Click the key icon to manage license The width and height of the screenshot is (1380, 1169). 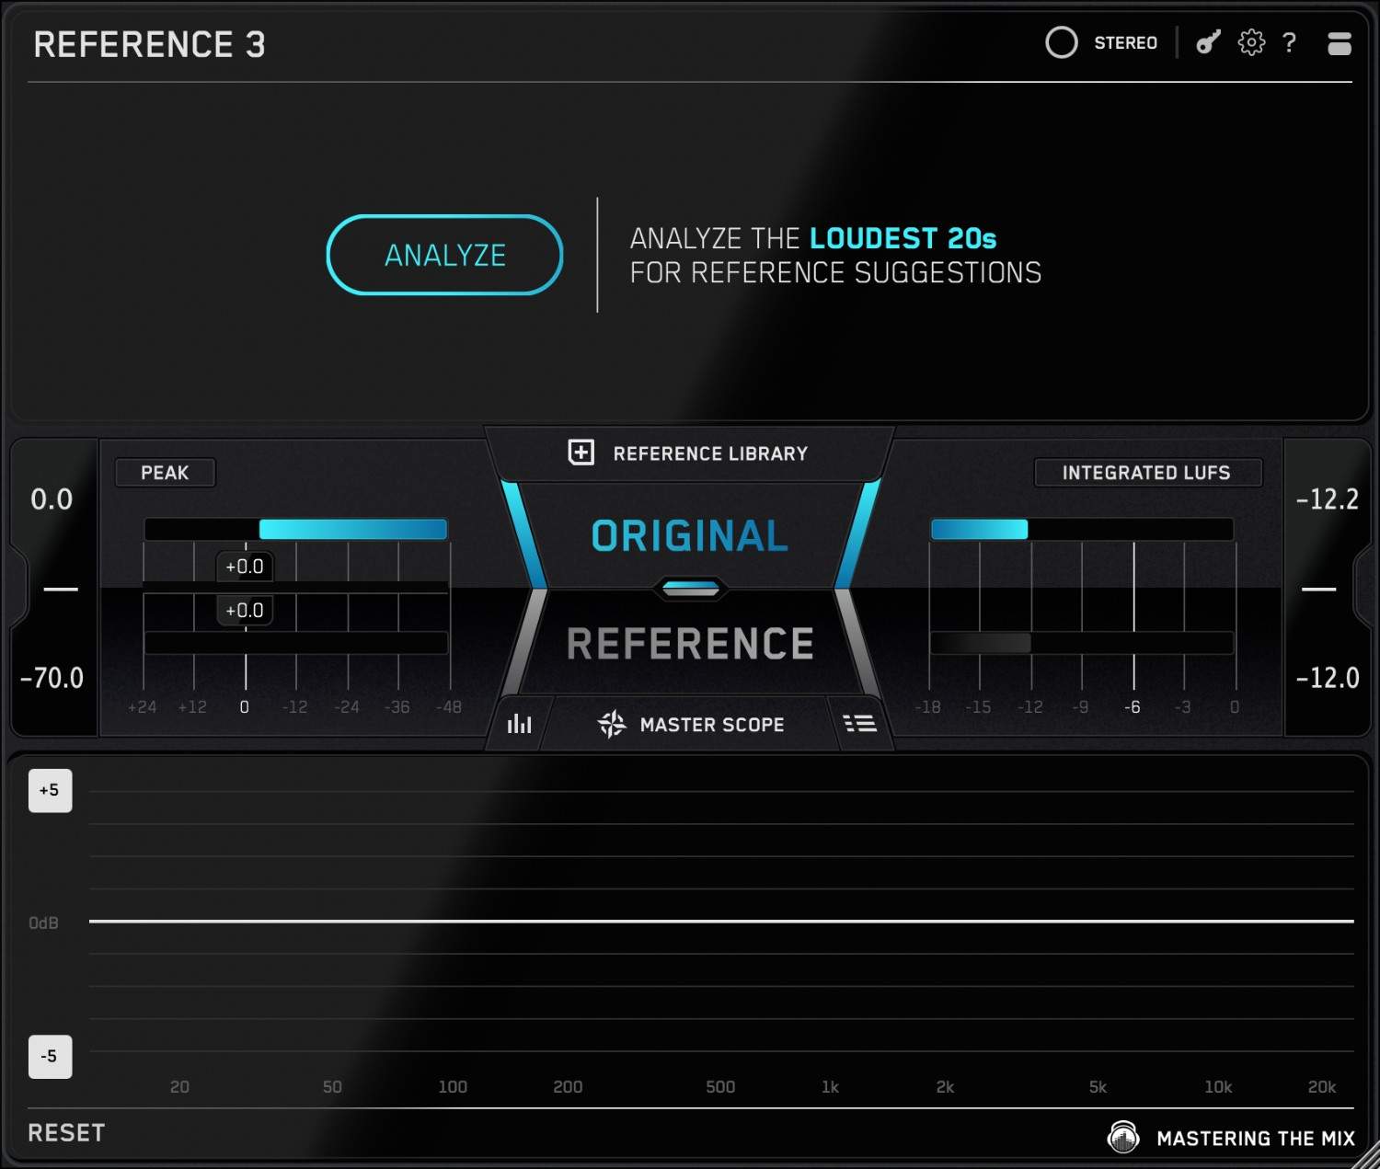coord(1206,42)
